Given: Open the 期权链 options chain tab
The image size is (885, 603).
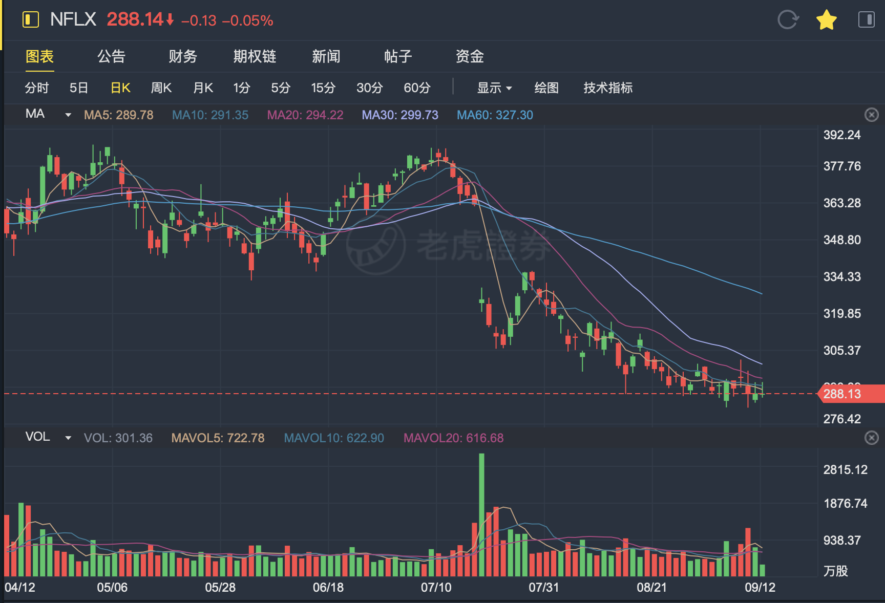Looking at the screenshot, I should (x=255, y=56).
